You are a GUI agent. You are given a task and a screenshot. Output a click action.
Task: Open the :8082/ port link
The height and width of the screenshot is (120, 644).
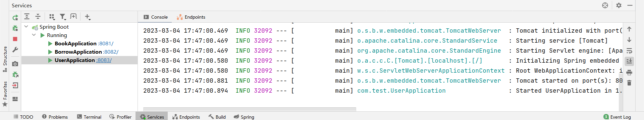111,52
